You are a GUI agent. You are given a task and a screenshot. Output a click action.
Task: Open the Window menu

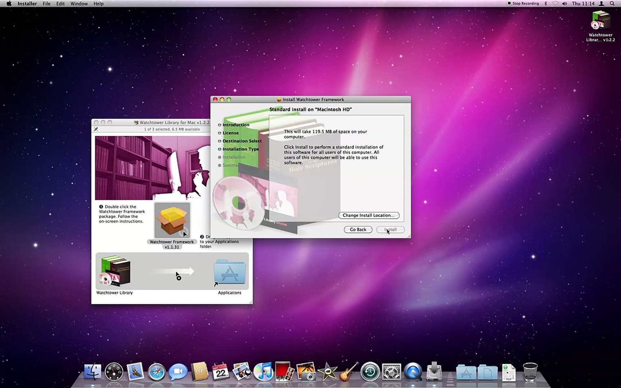coord(79,4)
